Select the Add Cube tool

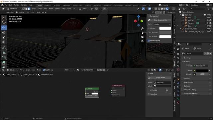pyautogui.click(x=4, y=58)
